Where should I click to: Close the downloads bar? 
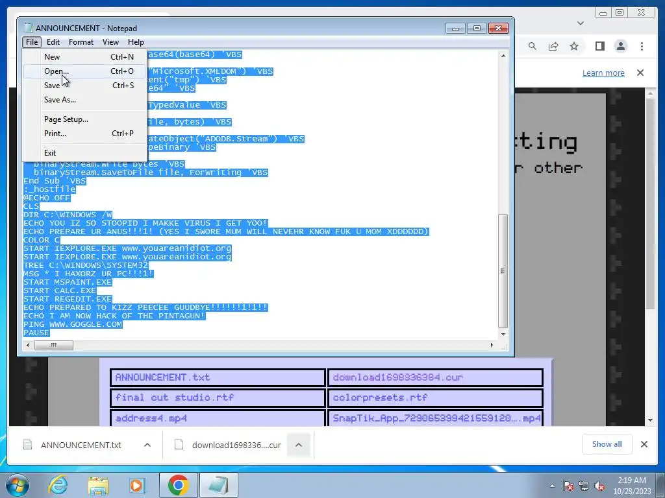(644, 444)
